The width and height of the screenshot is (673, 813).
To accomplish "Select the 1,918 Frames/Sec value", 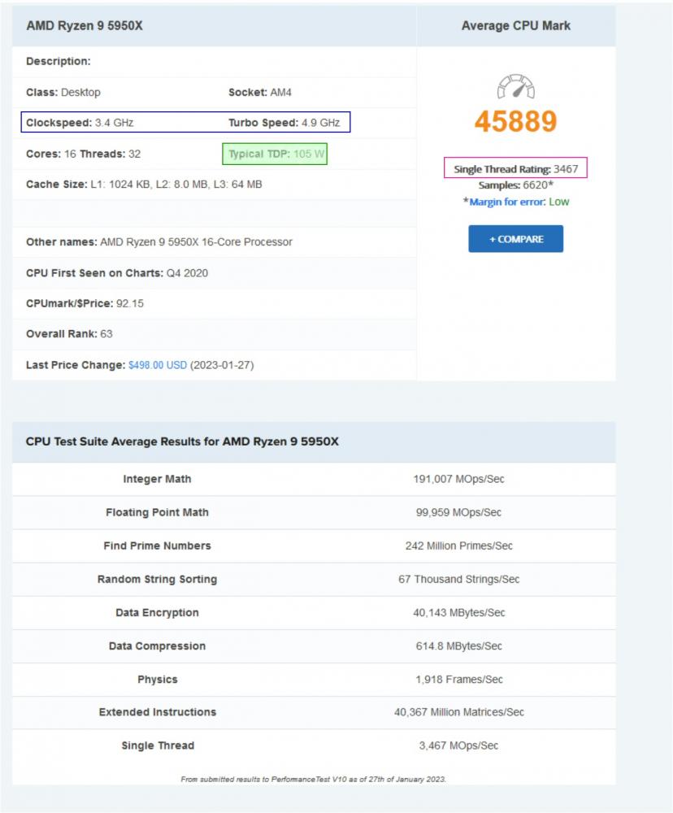I will [x=459, y=679].
